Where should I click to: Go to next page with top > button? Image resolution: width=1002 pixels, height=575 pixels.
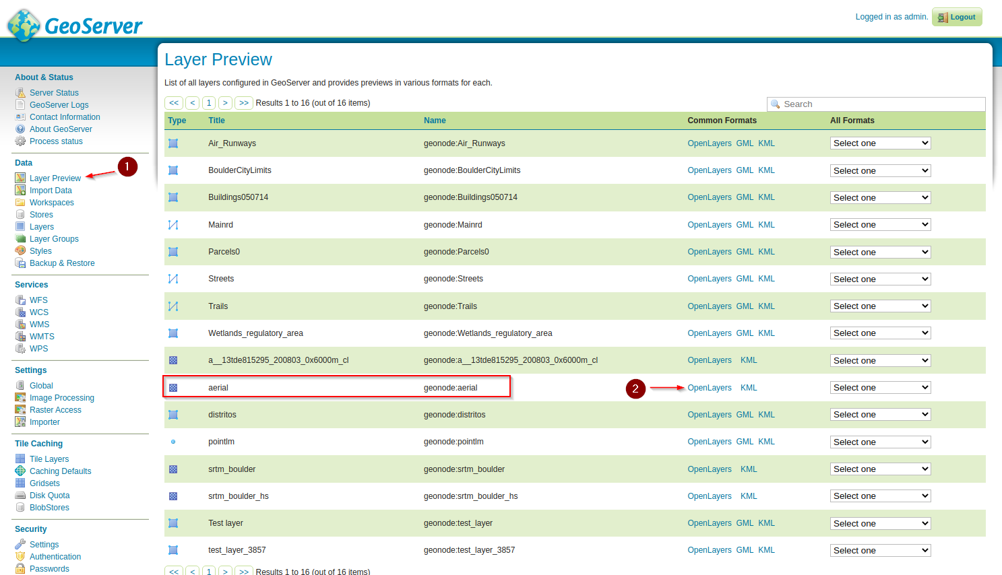point(225,103)
